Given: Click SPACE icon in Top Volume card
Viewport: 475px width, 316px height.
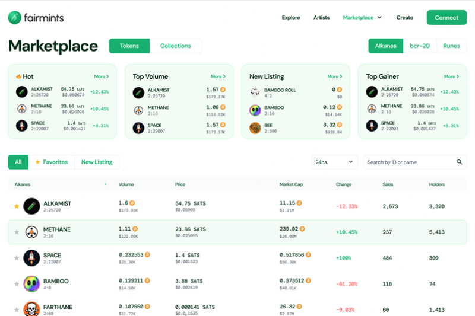Looking at the screenshot, I should pos(138,128).
